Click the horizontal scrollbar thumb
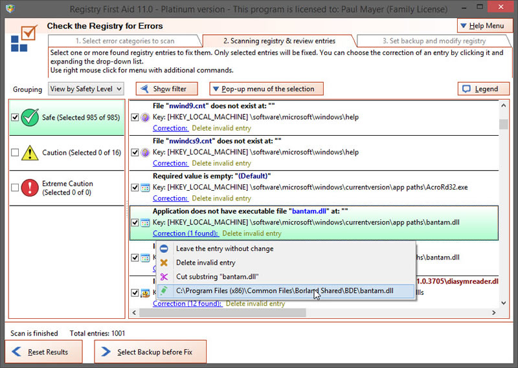This screenshot has width=518, height=368. point(223,312)
